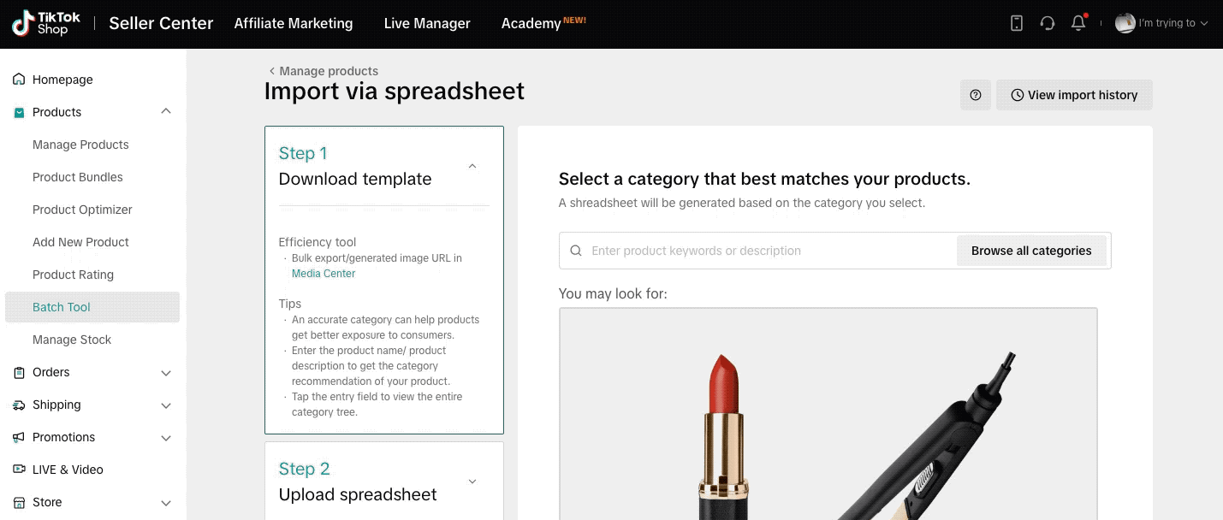Open the Affiliate Marketing menu
Image resolution: width=1223 pixels, height=520 pixels.
click(294, 23)
